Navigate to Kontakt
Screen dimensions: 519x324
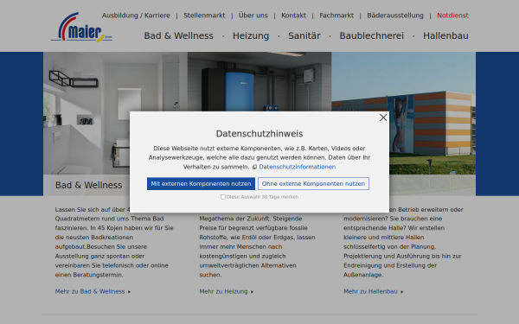(x=293, y=16)
